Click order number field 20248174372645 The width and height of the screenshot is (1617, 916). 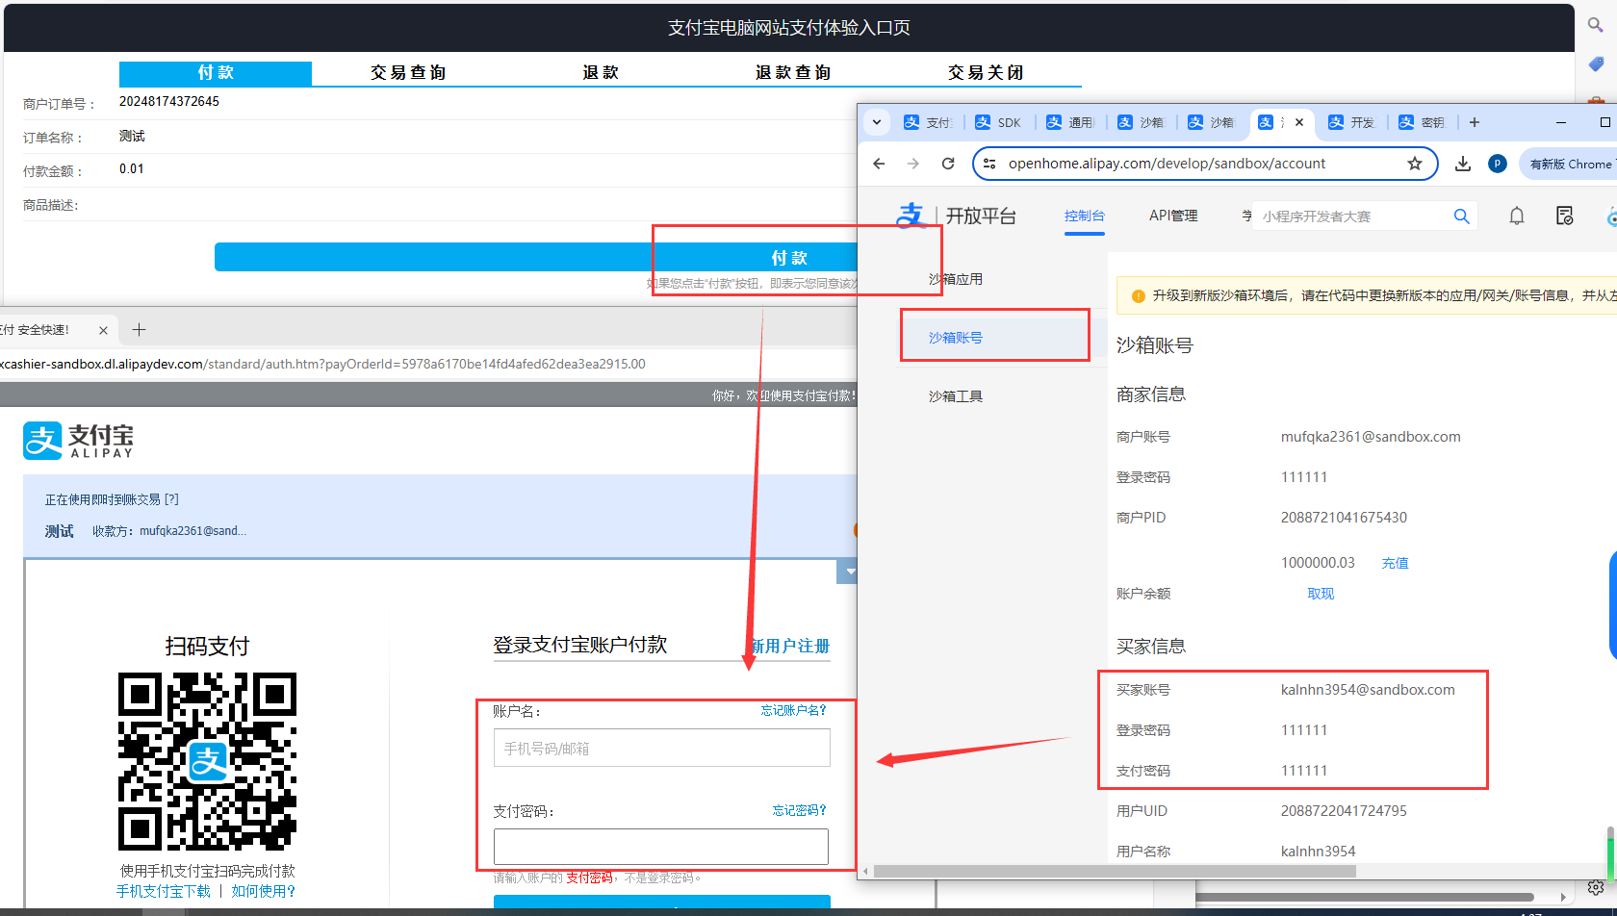point(169,101)
